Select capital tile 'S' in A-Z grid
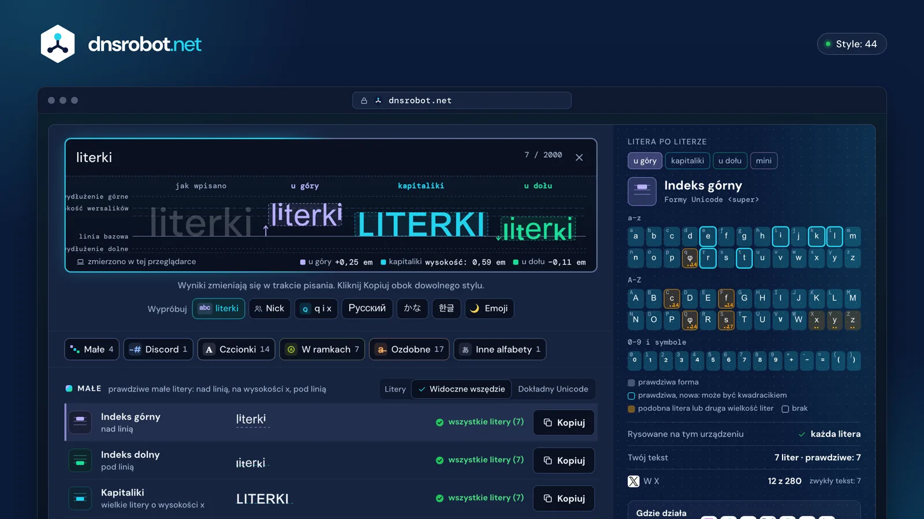Screen dimensions: 924x519 (726, 320)
